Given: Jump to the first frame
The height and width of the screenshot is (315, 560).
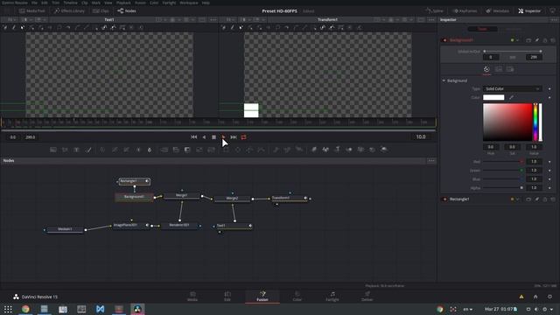Looking at the screenshot, I should [x=194, y=137].
